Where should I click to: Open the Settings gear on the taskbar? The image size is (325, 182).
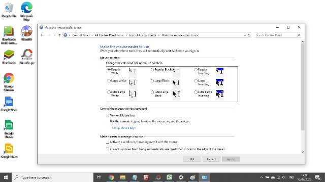(x=181, y=177)
